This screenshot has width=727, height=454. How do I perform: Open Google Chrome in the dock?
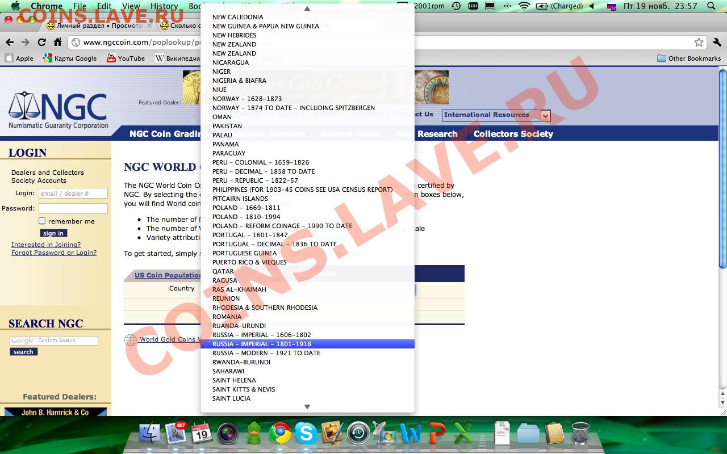click(x=280, y=434)
